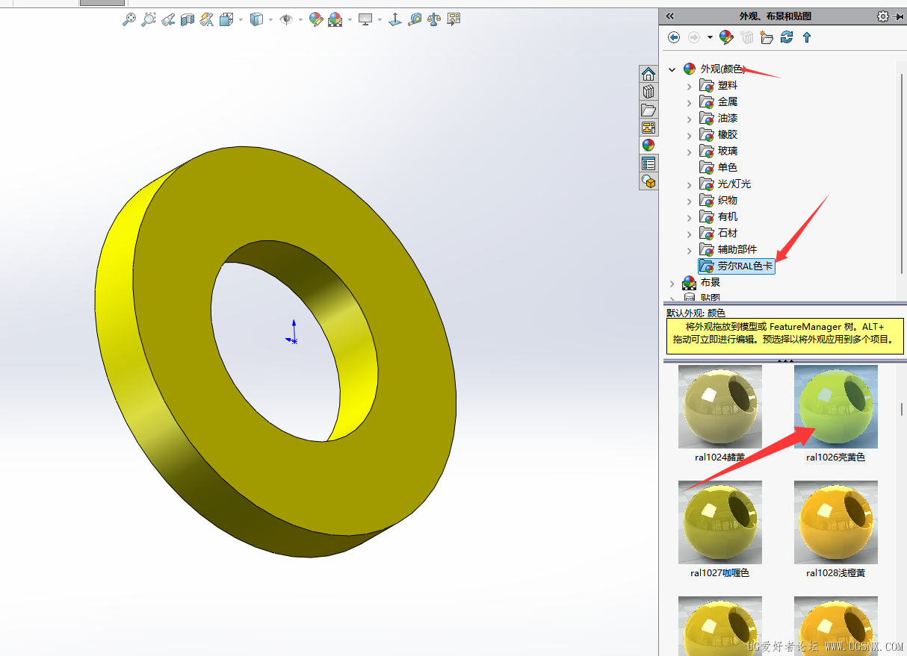The width and height of the screenshot is (907, 656).
Task: Pin the appearances task pane
Action: click(x=898, y=16)
